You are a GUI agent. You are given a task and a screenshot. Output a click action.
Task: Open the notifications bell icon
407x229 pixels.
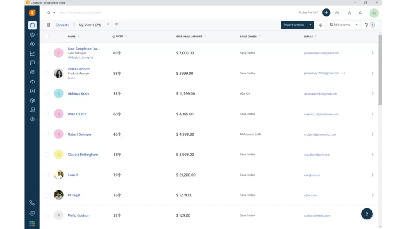tap(360, 13)
